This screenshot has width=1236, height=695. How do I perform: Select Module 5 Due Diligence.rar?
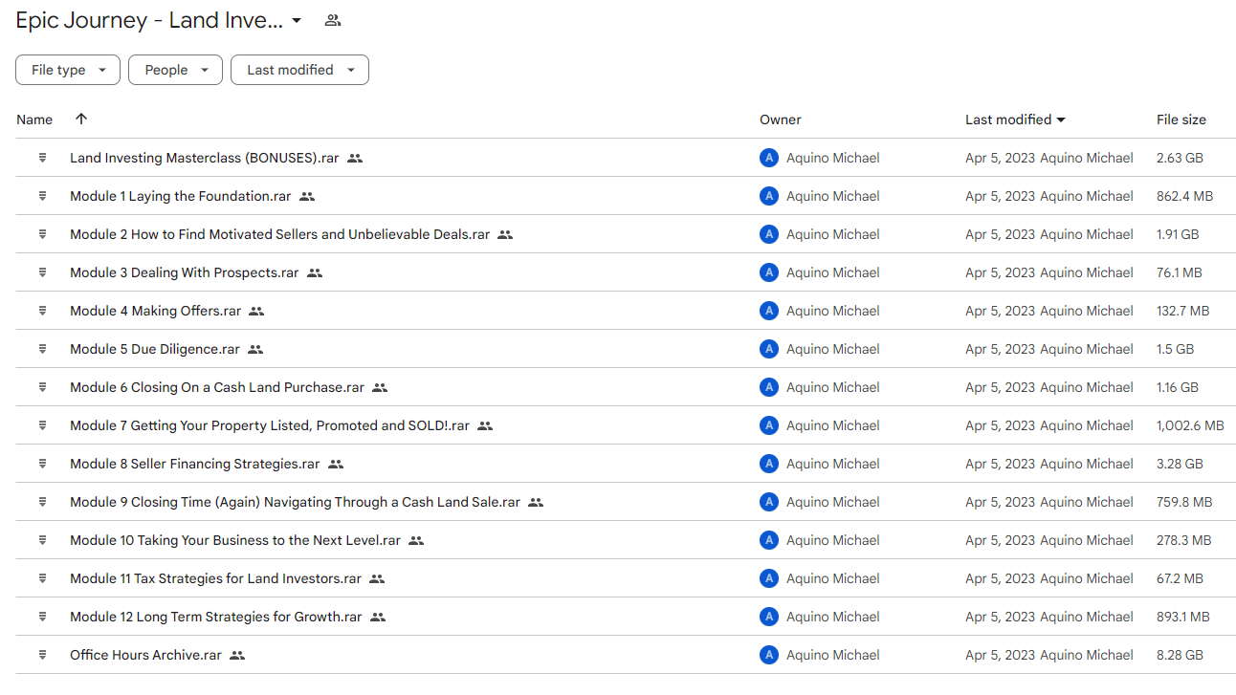154,349
